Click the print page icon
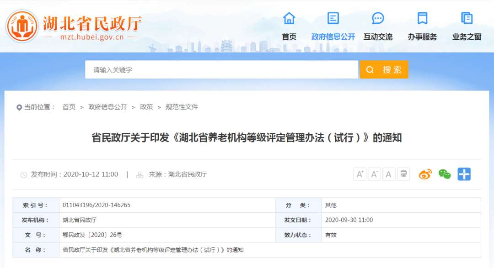The width and height of the screenshot is (494, 268). click(403, 174)
